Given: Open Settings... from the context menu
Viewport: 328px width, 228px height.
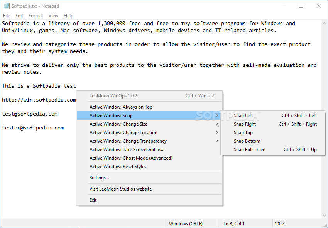Looking at the screenshot, I should (x=149, y=178).
